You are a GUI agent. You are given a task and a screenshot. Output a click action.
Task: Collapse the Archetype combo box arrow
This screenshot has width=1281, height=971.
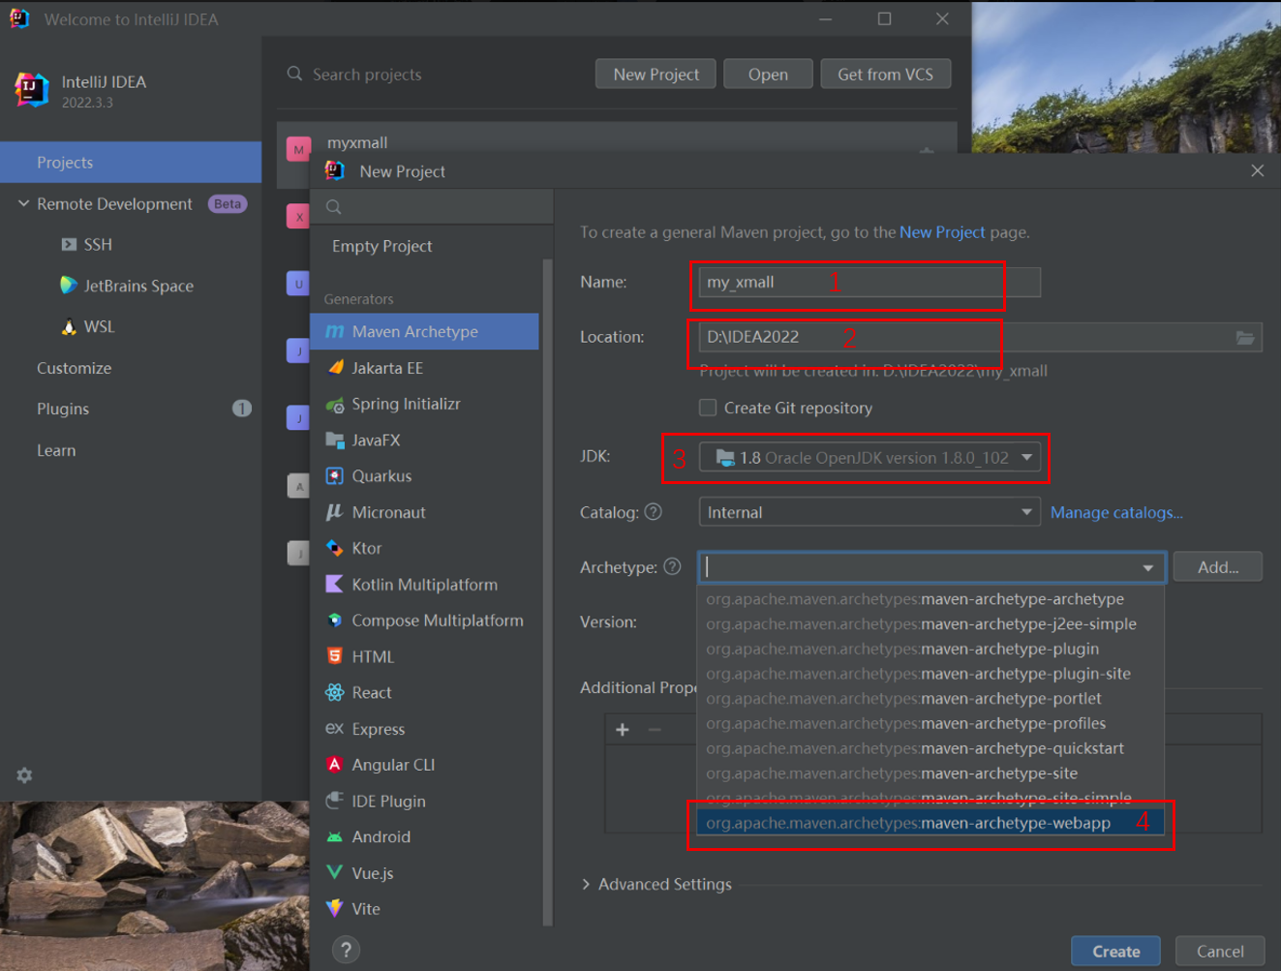coord(1148,567)
